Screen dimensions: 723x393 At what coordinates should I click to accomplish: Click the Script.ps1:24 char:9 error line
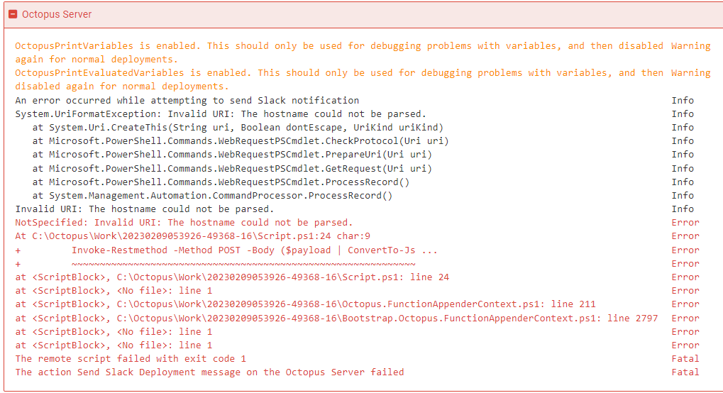192,236
